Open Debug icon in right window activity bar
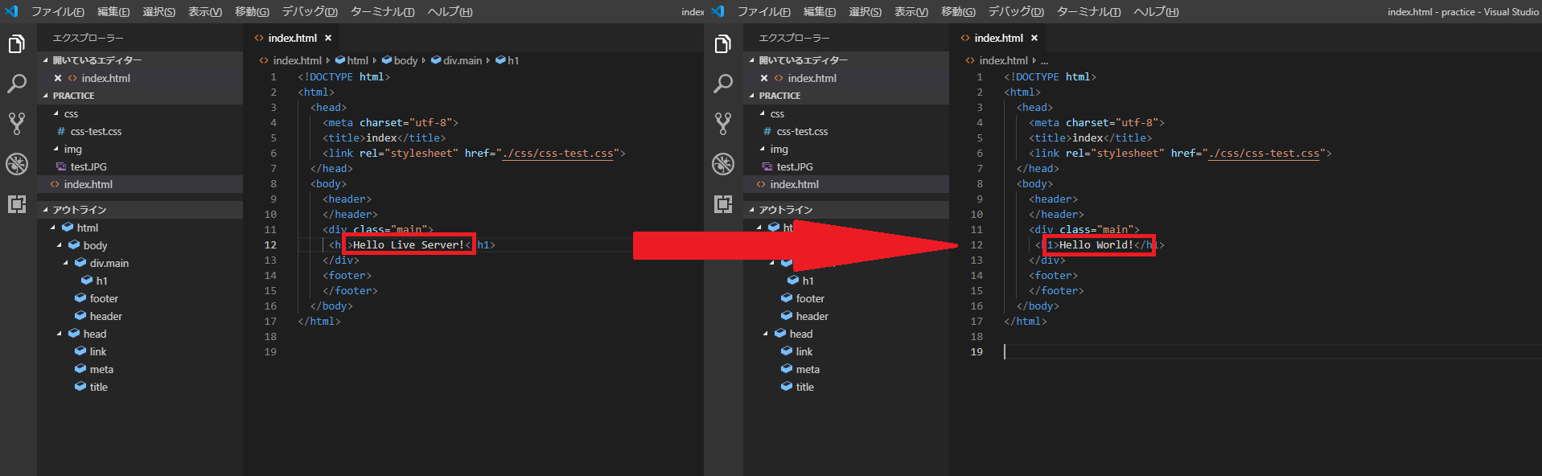Screen dimensions: 1542x476 [x=723, y=164]
